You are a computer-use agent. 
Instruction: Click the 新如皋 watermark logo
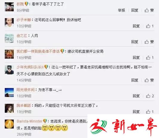click(123, 126)
